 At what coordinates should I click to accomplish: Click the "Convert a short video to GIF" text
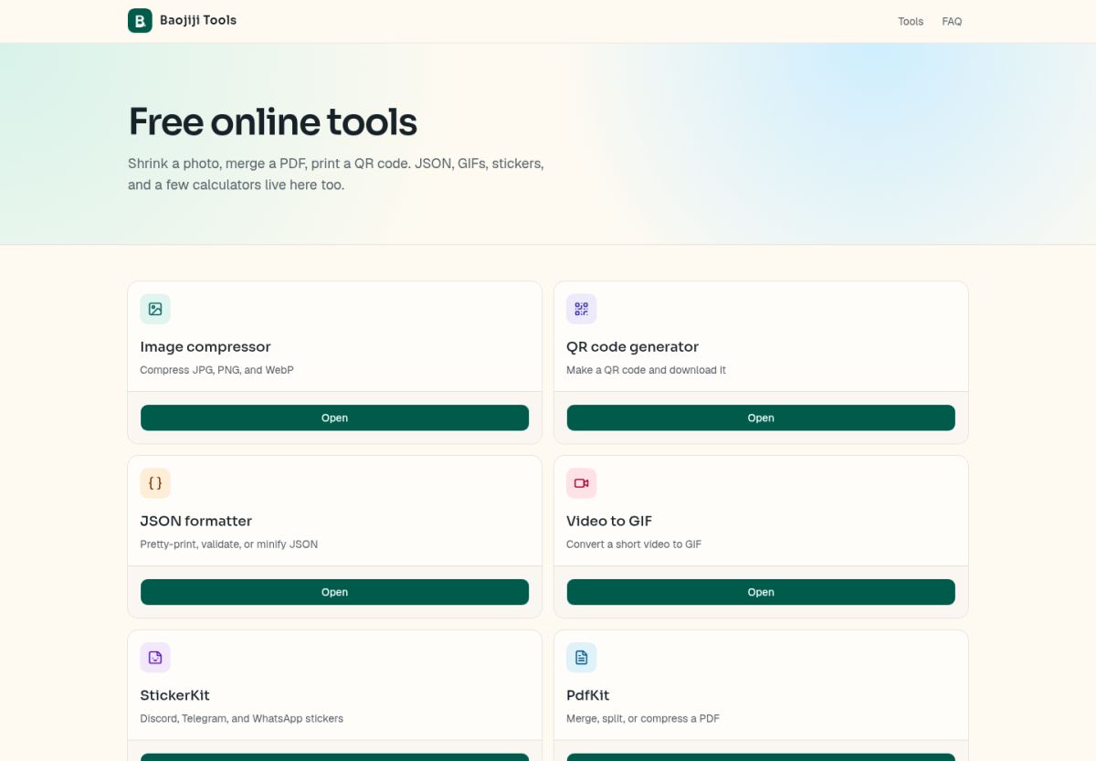coord(634,544)
